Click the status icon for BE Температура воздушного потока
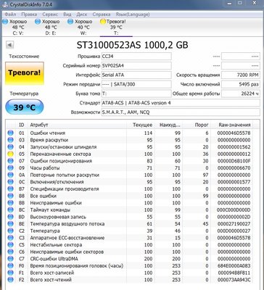This screenshot has width=264, height=290. click(10, 224)
